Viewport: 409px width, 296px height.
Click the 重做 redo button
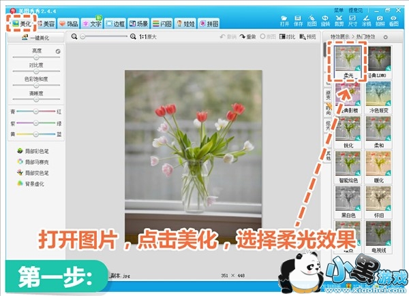tap(248, 37)
